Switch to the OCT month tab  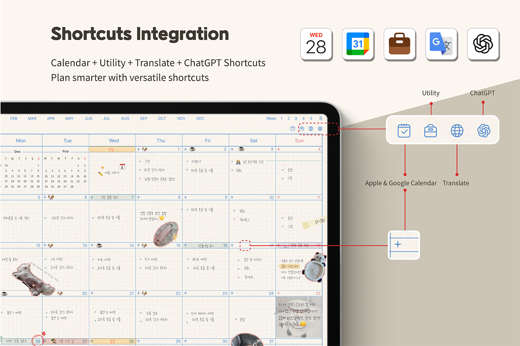point(162,118)
